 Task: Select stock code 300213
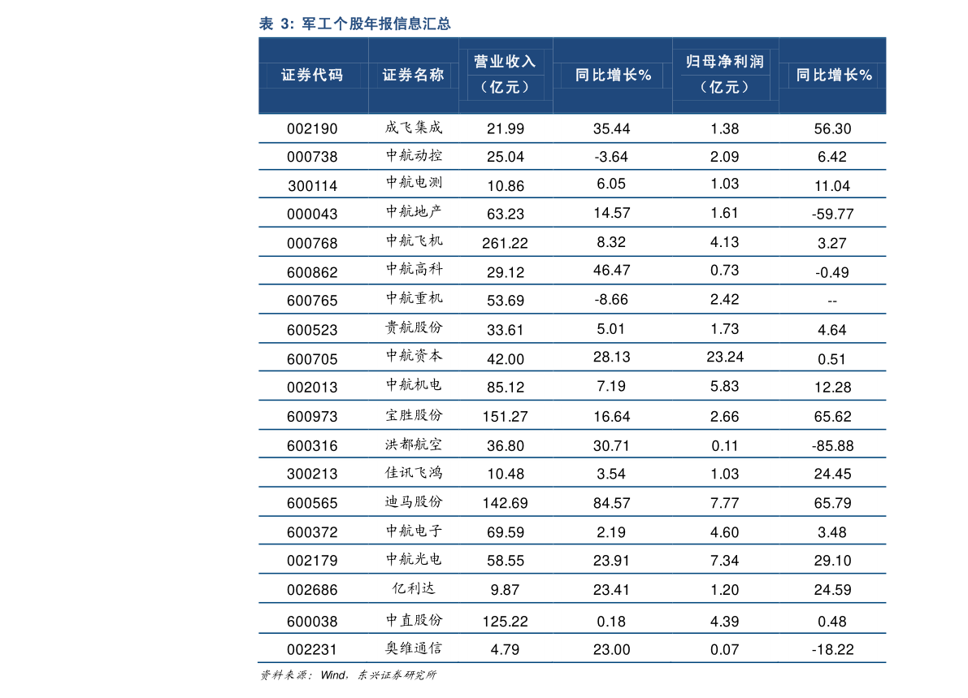[312, 474]
